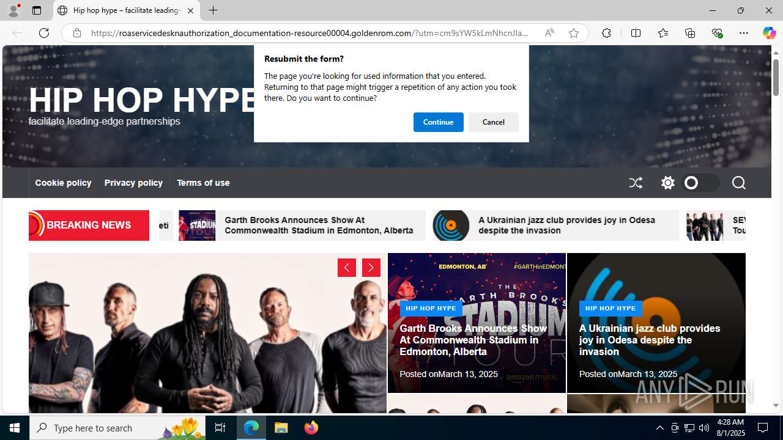Open the Terms of use menu item
Image resolution: width=783 pixels, height=440 pixels.
203,183
